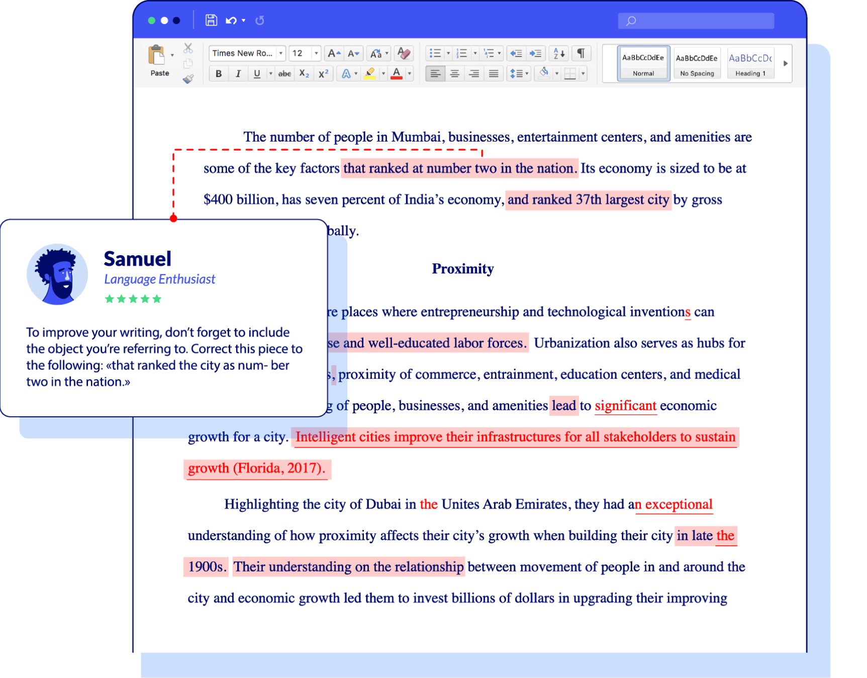This screenshot has height=678, width=867.
Task: Click the Redo icon
Action: (259, 21)
